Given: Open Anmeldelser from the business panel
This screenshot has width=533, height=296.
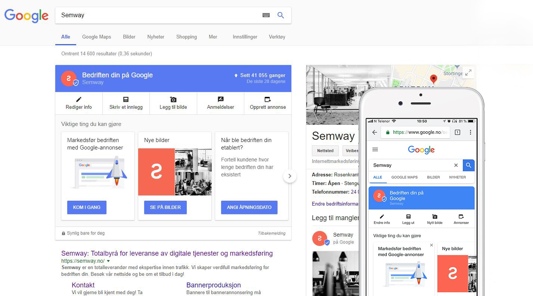Looking at the screenshot, I should [x=220, y=99].
